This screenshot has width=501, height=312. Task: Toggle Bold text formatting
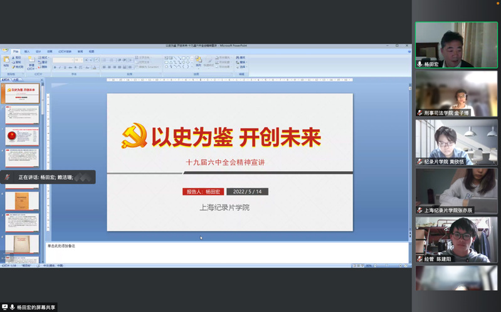[x=55, y=67]
